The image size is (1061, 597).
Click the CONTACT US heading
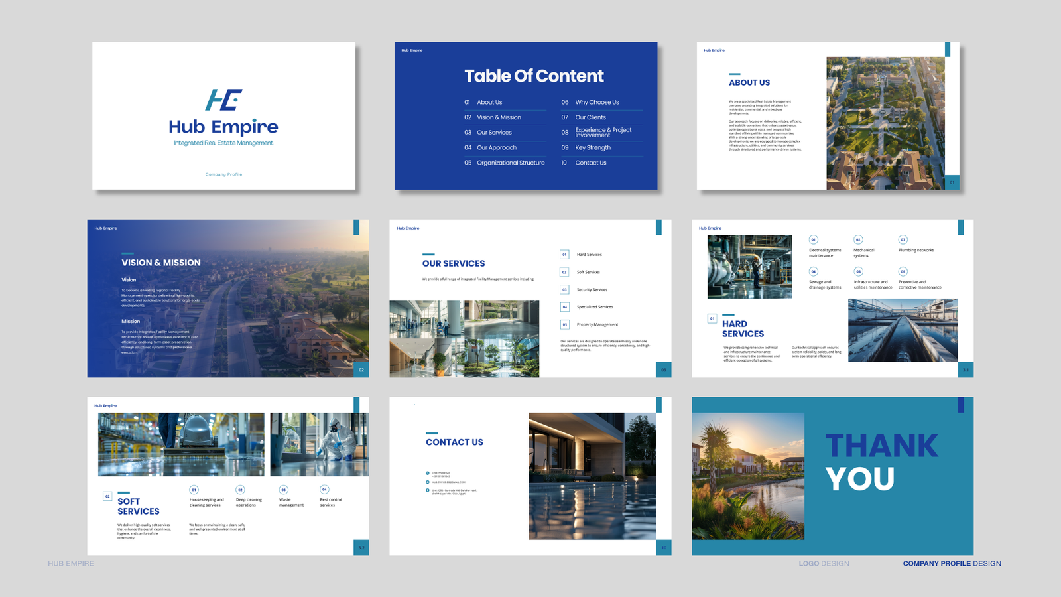point(454,442)
